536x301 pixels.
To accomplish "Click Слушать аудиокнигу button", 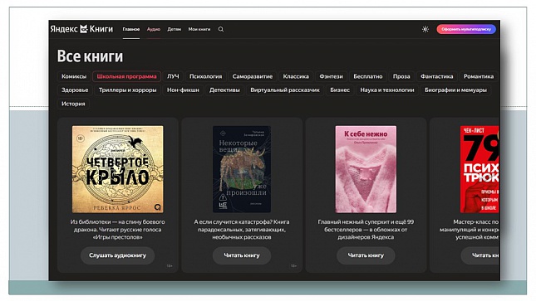I will point(118,255).
